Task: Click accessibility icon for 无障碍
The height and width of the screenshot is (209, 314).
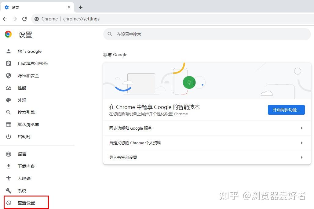Action: [9, 178]
